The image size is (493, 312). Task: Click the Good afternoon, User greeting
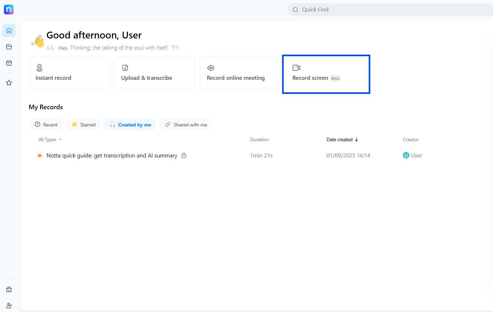94,35
